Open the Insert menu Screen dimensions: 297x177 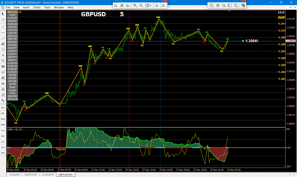tap(26, 8)
